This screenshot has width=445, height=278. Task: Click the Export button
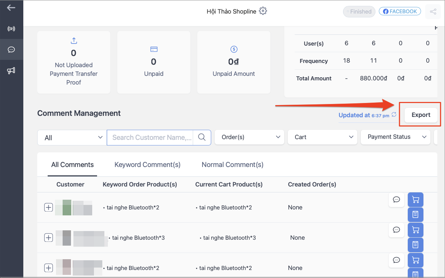pos(421,115)
